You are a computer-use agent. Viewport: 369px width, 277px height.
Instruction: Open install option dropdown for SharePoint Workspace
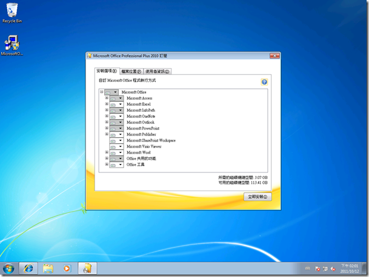click(x=116, y=140)
